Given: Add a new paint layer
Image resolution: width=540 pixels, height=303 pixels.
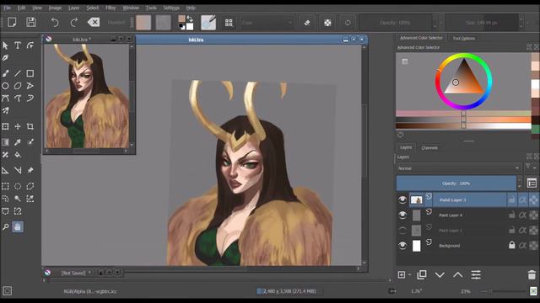Looking at the screenshot, I should (x=402, y=275).
